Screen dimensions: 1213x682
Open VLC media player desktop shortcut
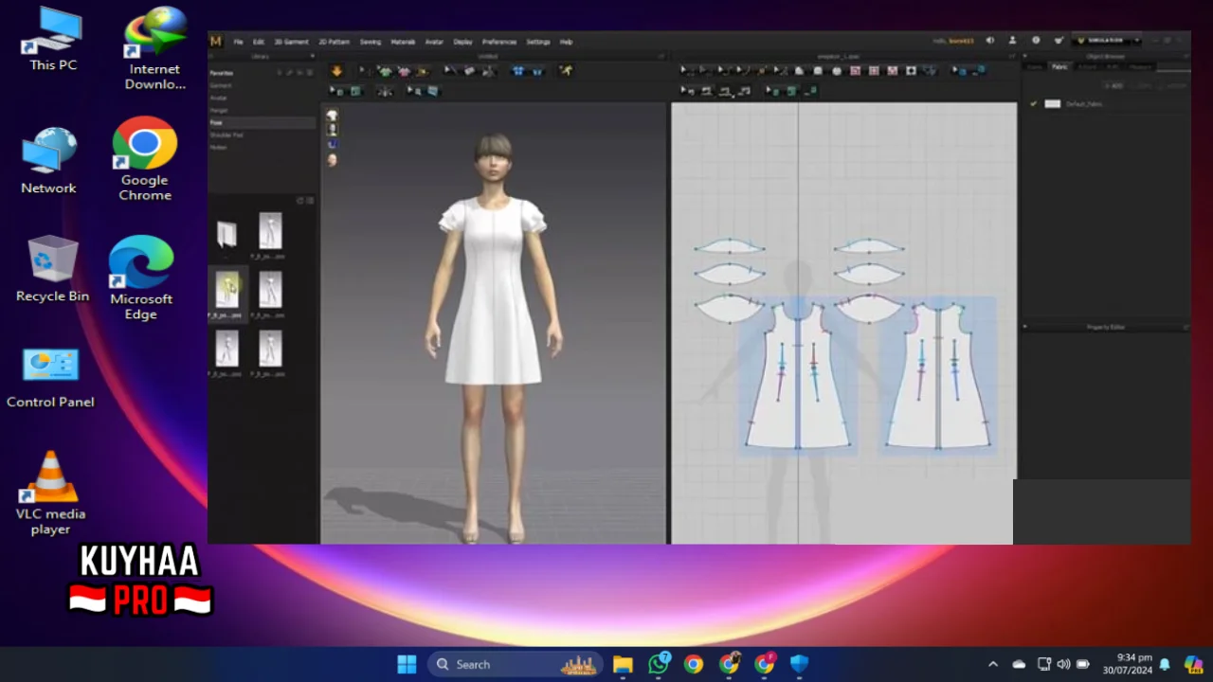(x=50, y=494)
